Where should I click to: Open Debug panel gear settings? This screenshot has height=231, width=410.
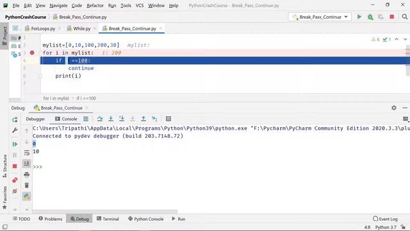[x=394, y=108]
